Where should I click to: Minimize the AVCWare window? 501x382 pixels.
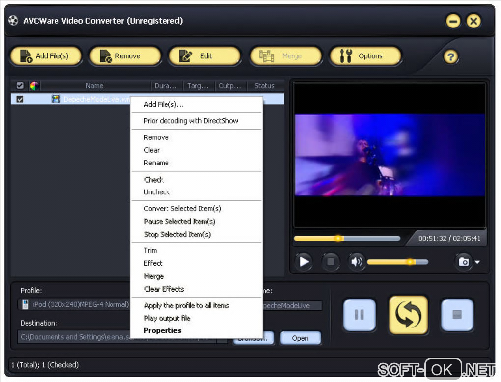tap(453, 21)
